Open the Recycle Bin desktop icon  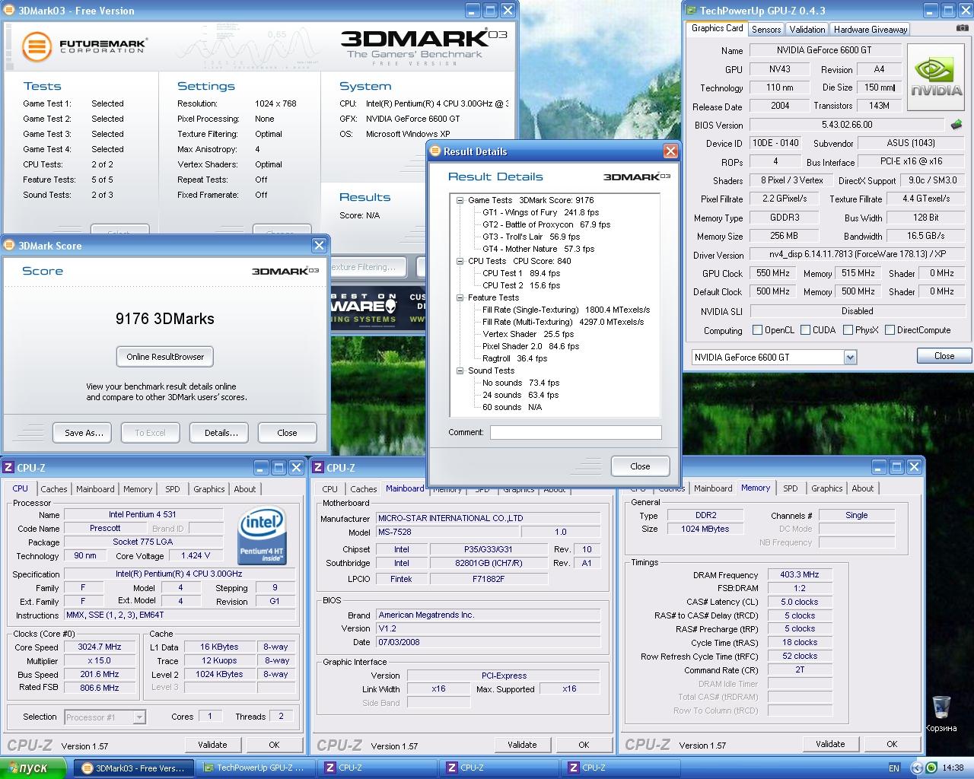pyautogui.click(x=941, y=713)
